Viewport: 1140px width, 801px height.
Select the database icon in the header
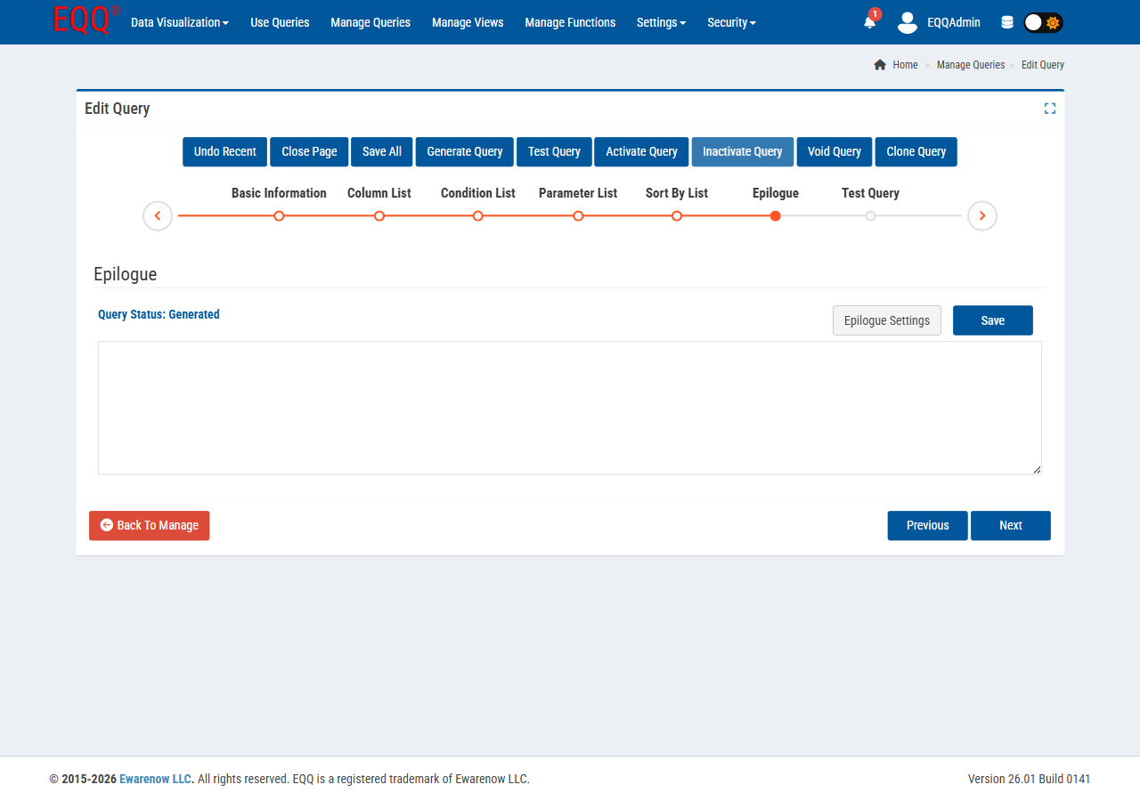(x=1006, y=21)
